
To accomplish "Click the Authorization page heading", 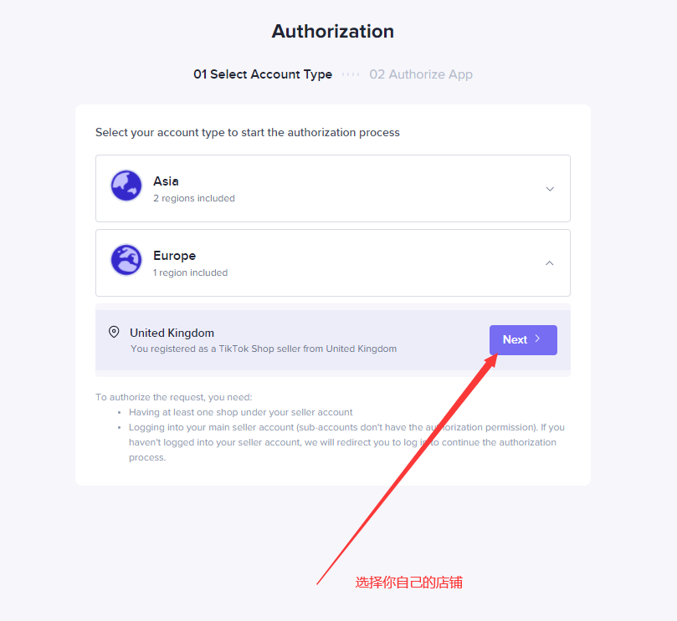I will point(332,32).
